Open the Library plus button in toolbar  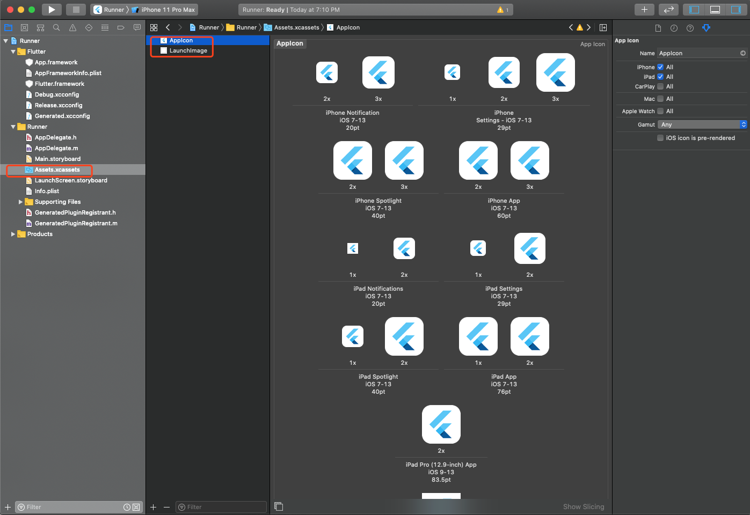point(644,10)
